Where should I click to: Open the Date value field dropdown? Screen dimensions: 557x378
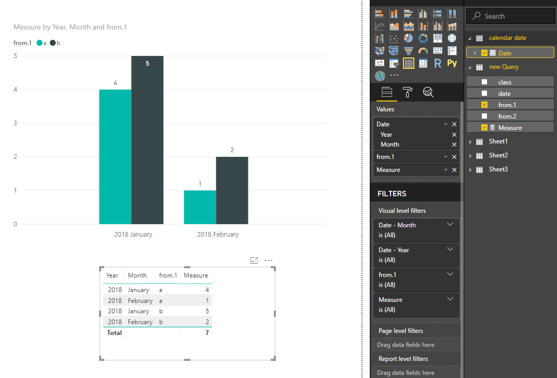coord(445,124)
